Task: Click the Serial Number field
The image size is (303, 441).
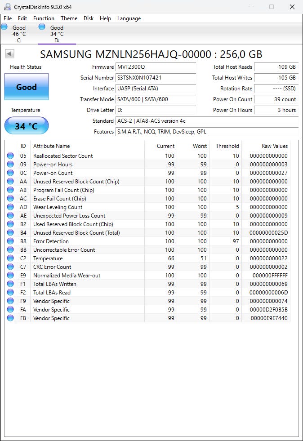Action: coord(156,78)
